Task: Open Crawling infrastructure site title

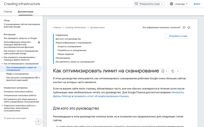Action: (22, 4)
